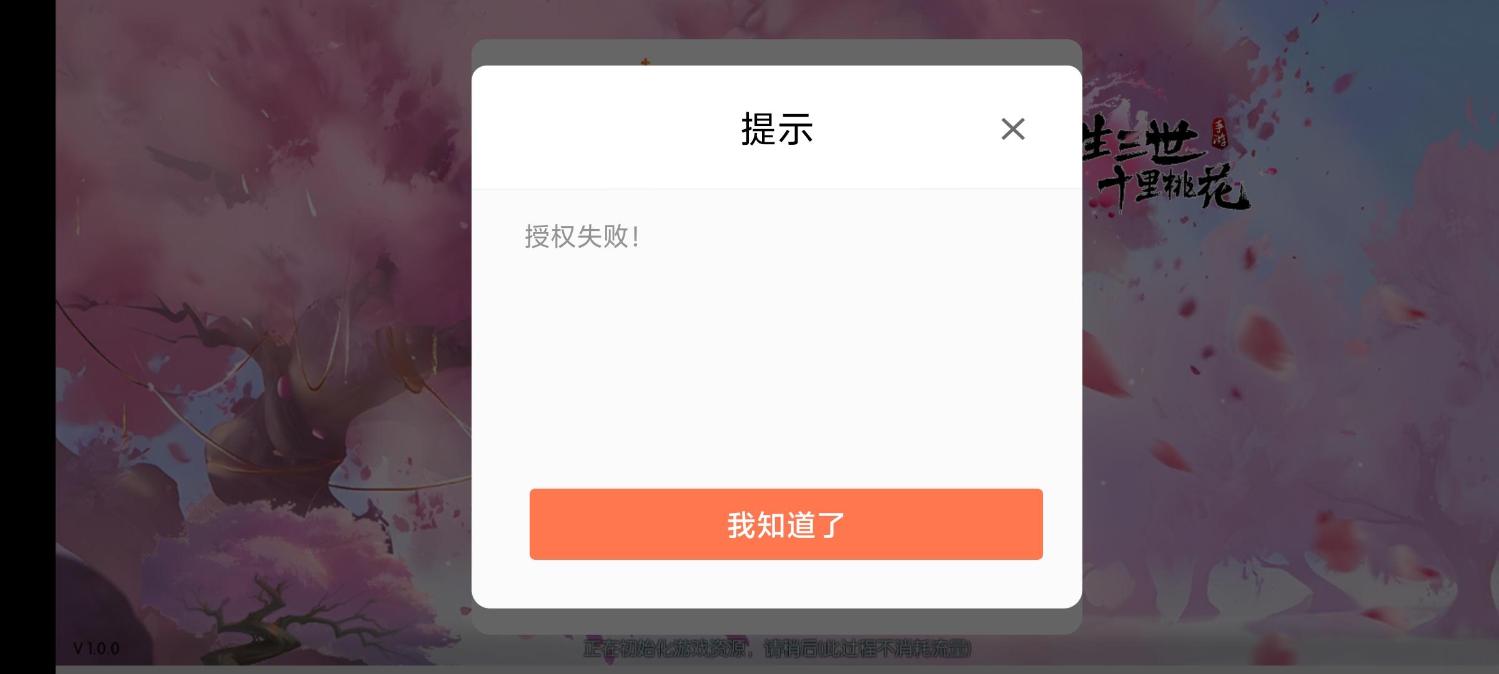Tap the 十里桃花 calligraphy in the game logo
Viewport: 1499px width, 674px height.
click(1172, 187)
